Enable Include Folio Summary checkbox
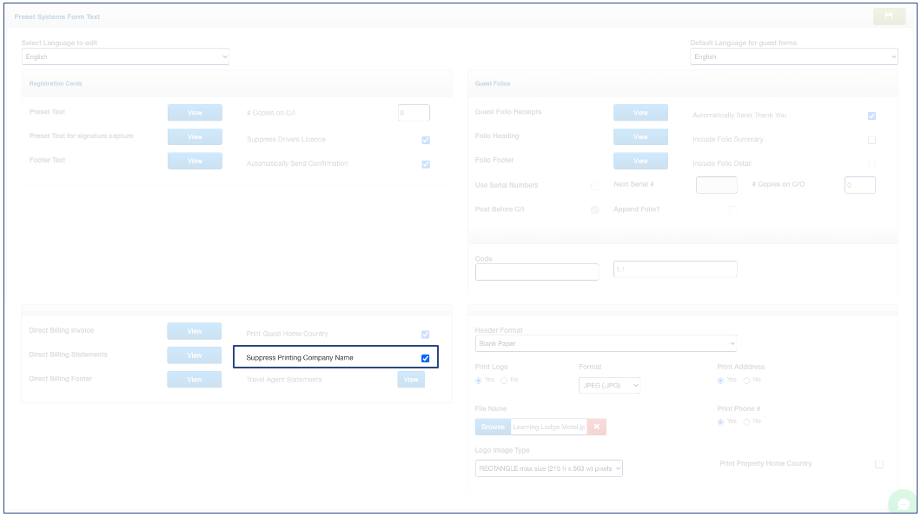This screenshot has width=921, height=517. (871, 140)
